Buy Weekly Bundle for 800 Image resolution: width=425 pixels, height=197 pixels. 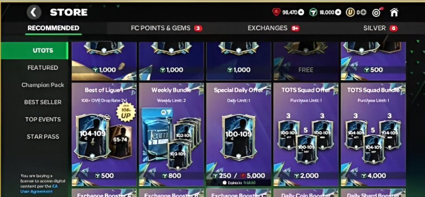pyautogui.click(x=171, y=175)
